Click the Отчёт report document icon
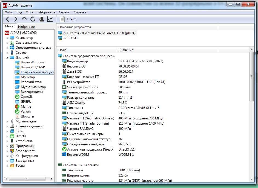The width and height of the screenshot is (258, 188). 62,19
